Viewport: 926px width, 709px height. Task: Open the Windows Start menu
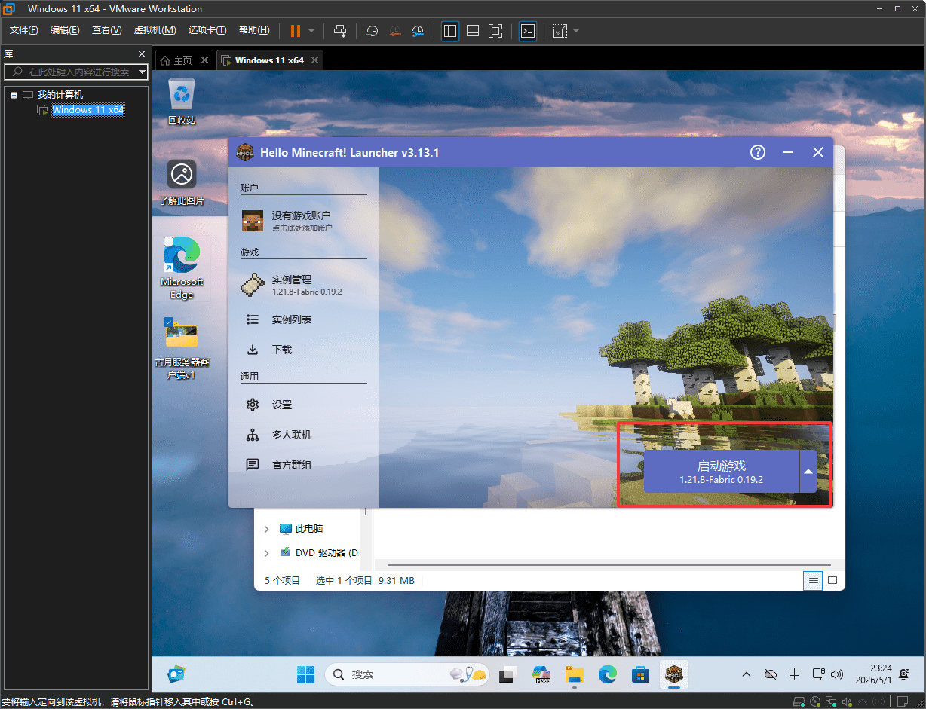pos(306,674)
